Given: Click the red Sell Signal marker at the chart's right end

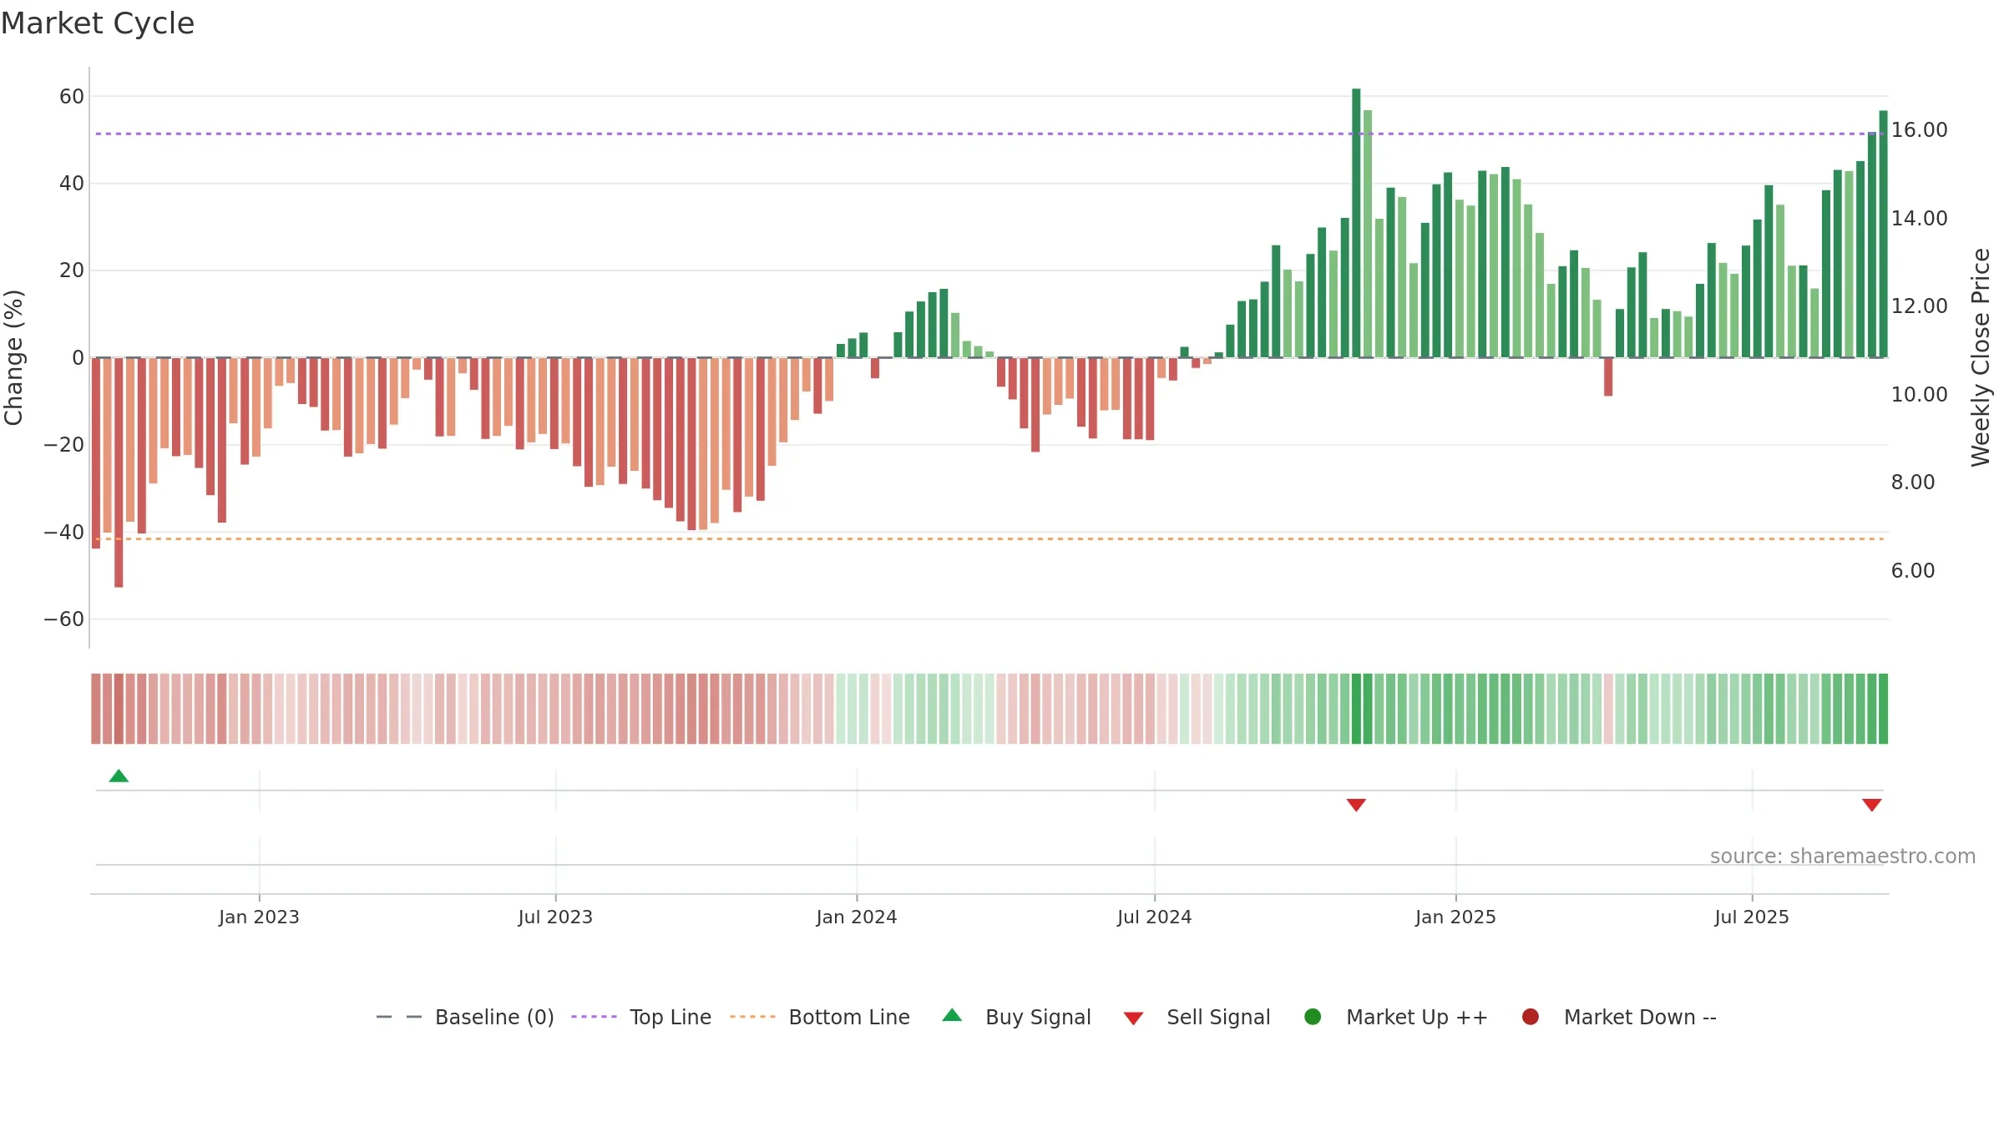Looking at the screenshot, I should 1872,805.
